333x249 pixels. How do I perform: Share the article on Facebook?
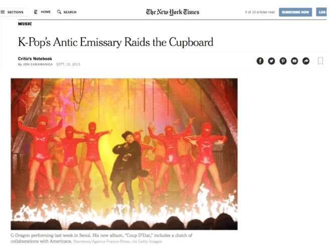(x=260, y=61)
